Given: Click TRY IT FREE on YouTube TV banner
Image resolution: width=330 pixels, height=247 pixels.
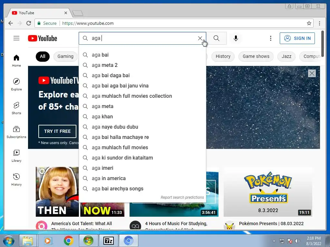Looking at the screenshot, I should [x=57, y=131].
